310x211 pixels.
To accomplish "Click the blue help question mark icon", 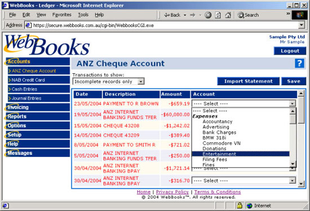I will point(299,64).
